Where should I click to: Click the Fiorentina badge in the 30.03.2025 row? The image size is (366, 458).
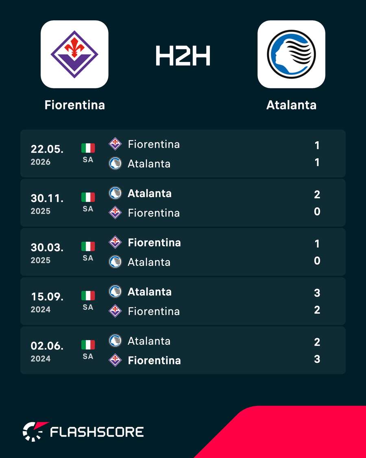click(x=115, y=243)
